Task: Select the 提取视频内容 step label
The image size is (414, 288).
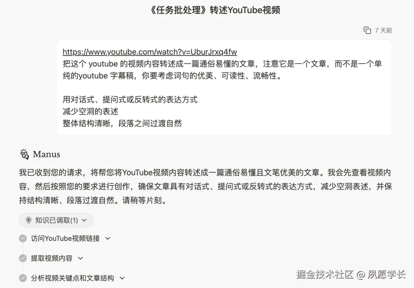Action: tap(51, 258)
